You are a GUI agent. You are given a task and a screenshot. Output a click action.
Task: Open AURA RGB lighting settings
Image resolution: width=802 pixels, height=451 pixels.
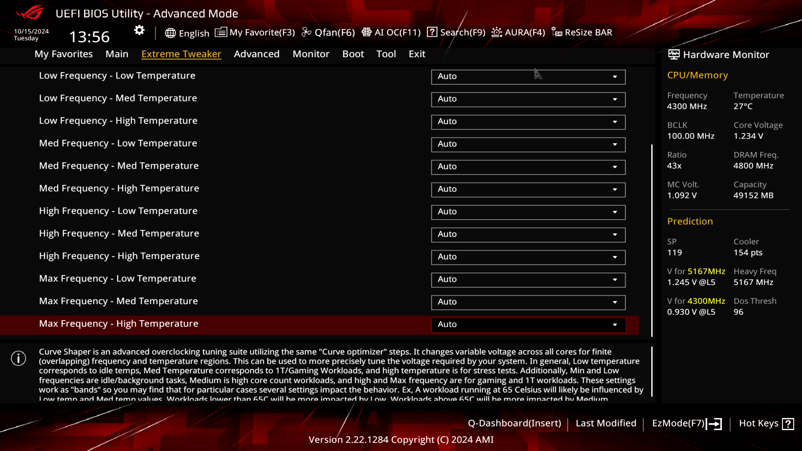coord(519,32)
